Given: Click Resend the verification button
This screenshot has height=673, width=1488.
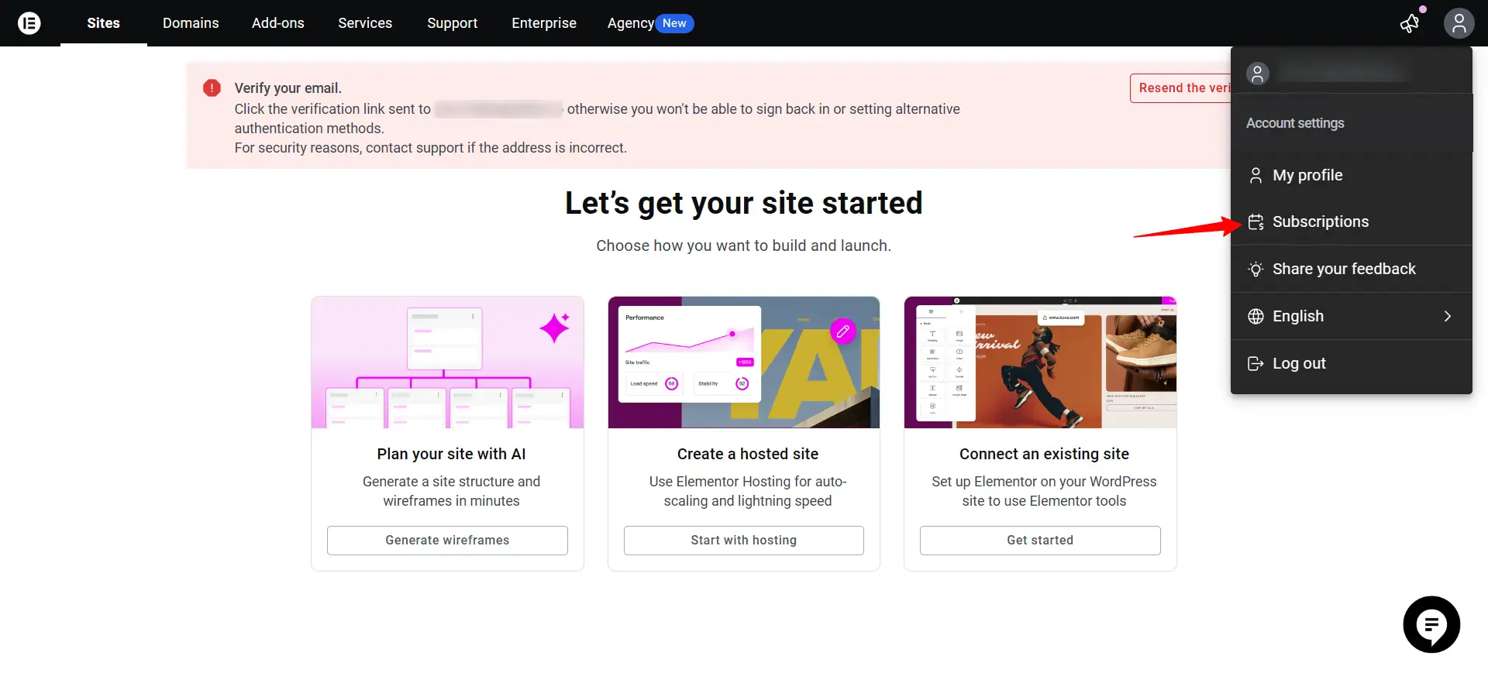Looking at the screenshot, I should [x=1181, y=88].
